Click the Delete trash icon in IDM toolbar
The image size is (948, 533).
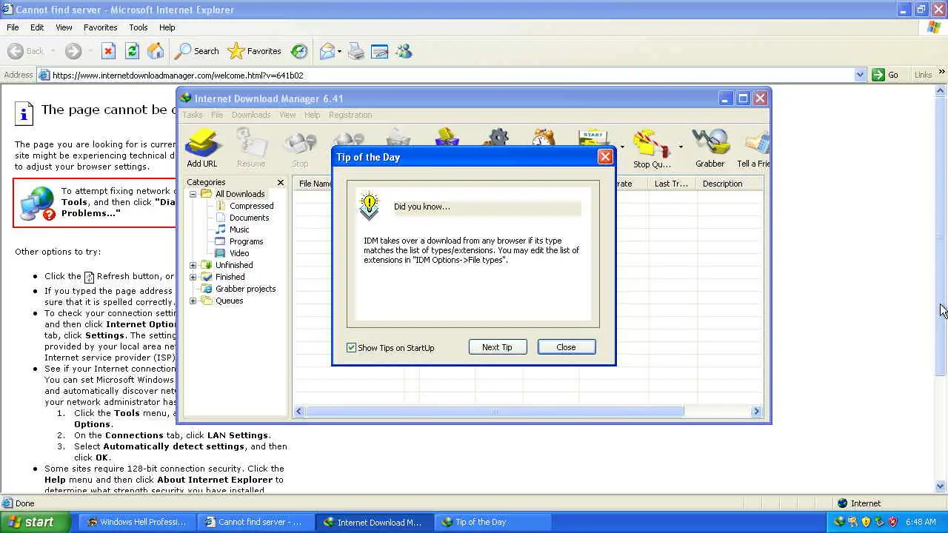tap(398, 138)
